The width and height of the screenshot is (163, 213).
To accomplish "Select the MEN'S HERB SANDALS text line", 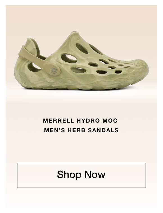I will 81,130.
